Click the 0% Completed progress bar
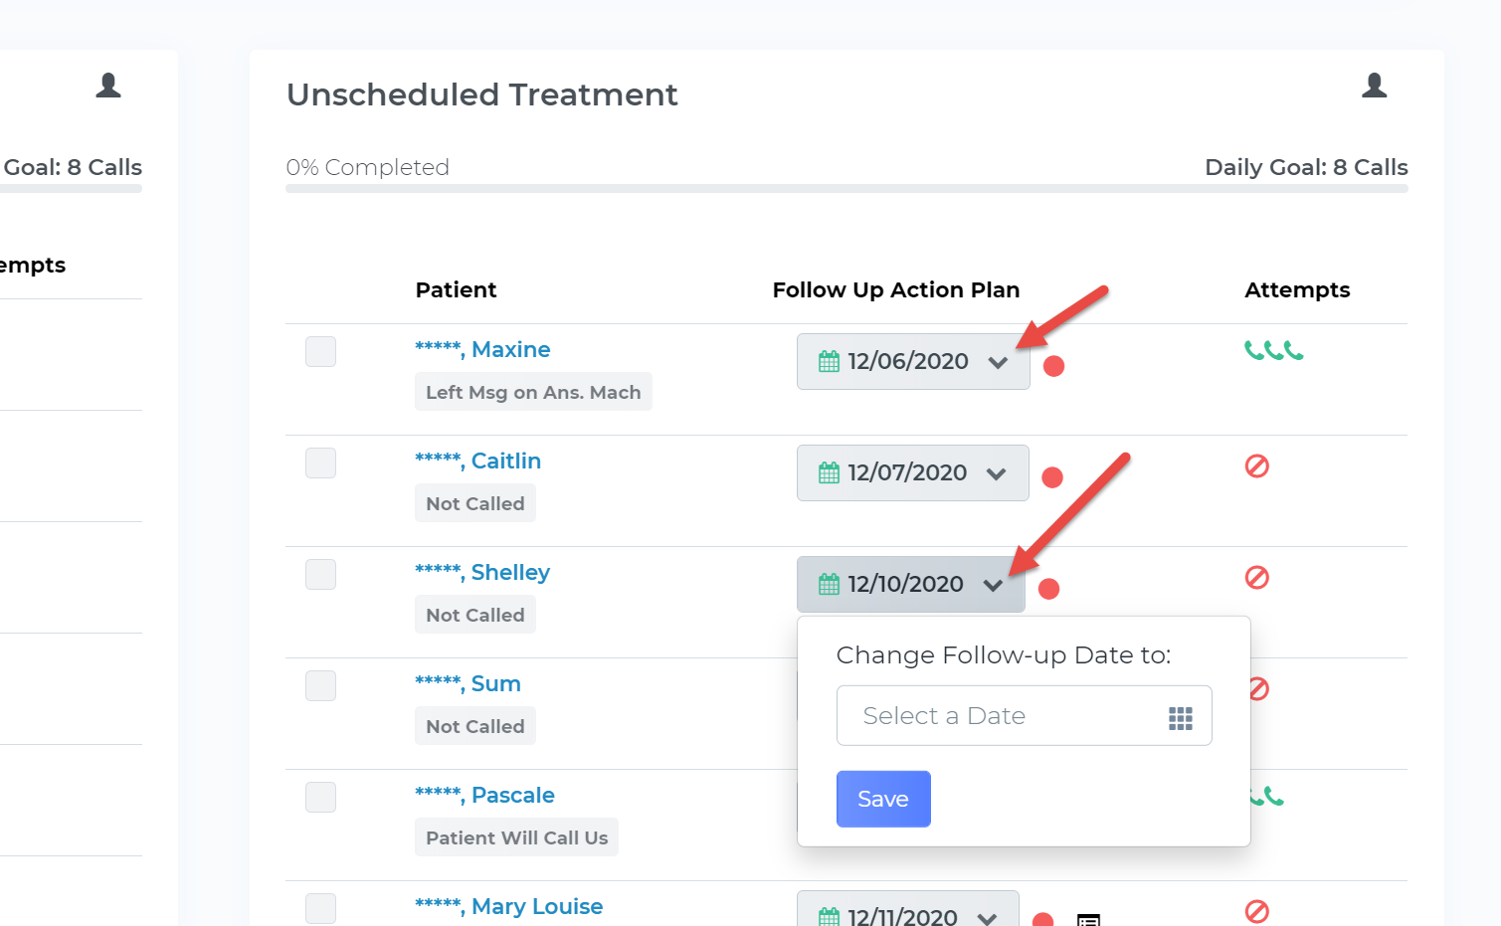The image size is (1501, 926). point(846,187)
